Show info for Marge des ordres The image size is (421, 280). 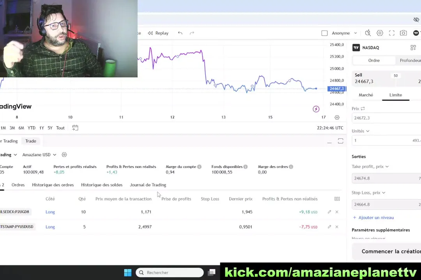(x=291, y=167)
